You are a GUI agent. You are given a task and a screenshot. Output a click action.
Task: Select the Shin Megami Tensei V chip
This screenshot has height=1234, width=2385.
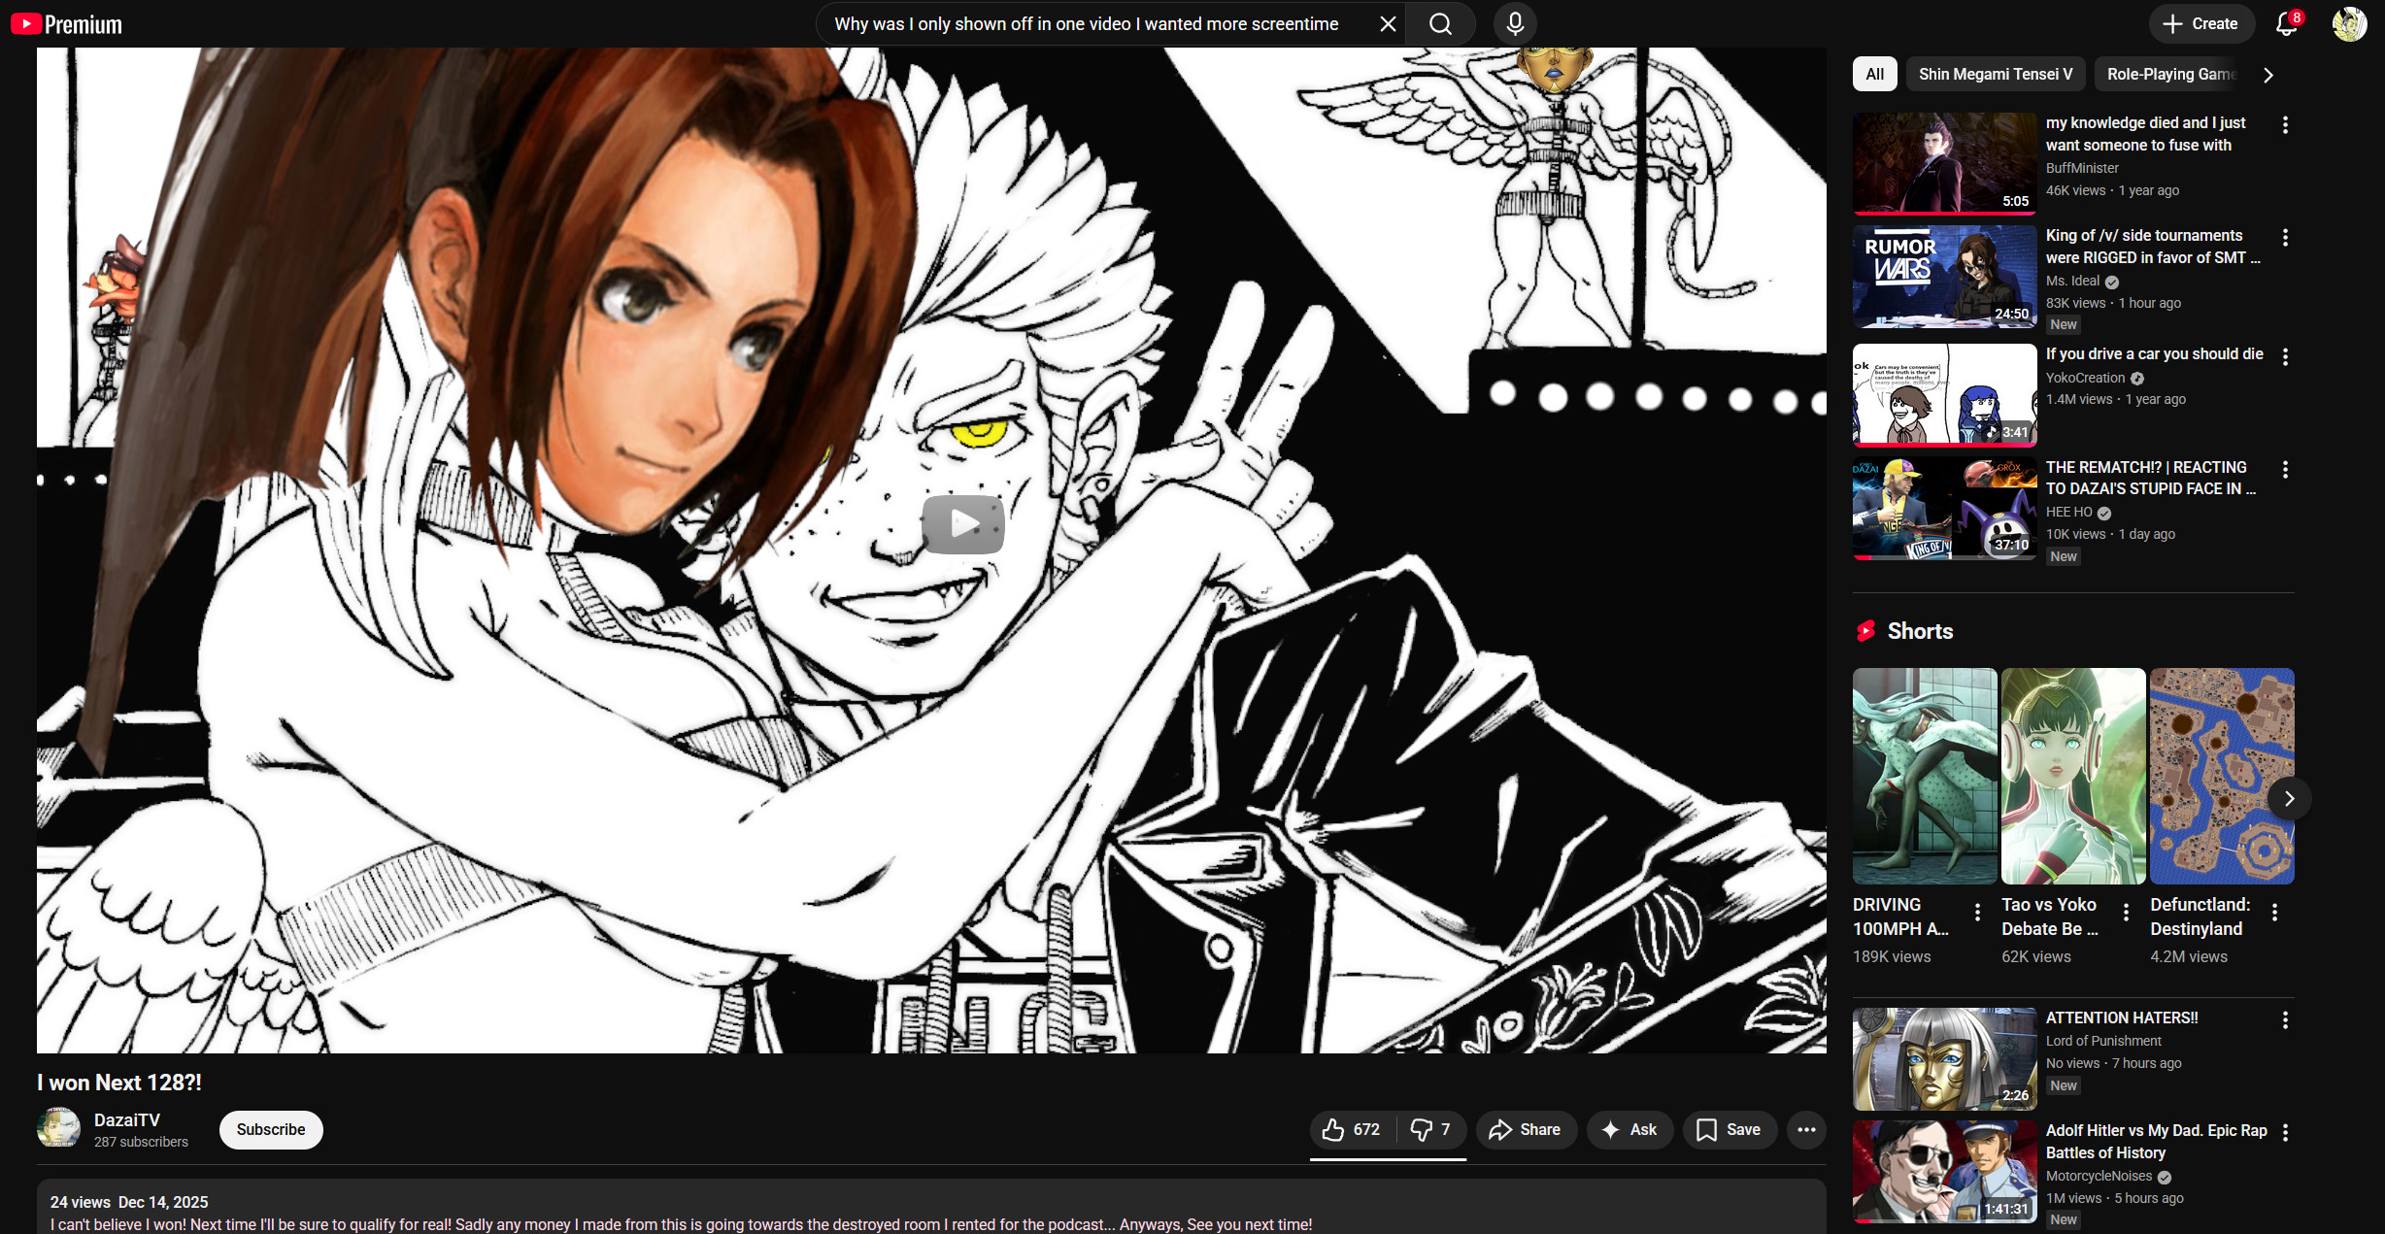(1995, 74)
